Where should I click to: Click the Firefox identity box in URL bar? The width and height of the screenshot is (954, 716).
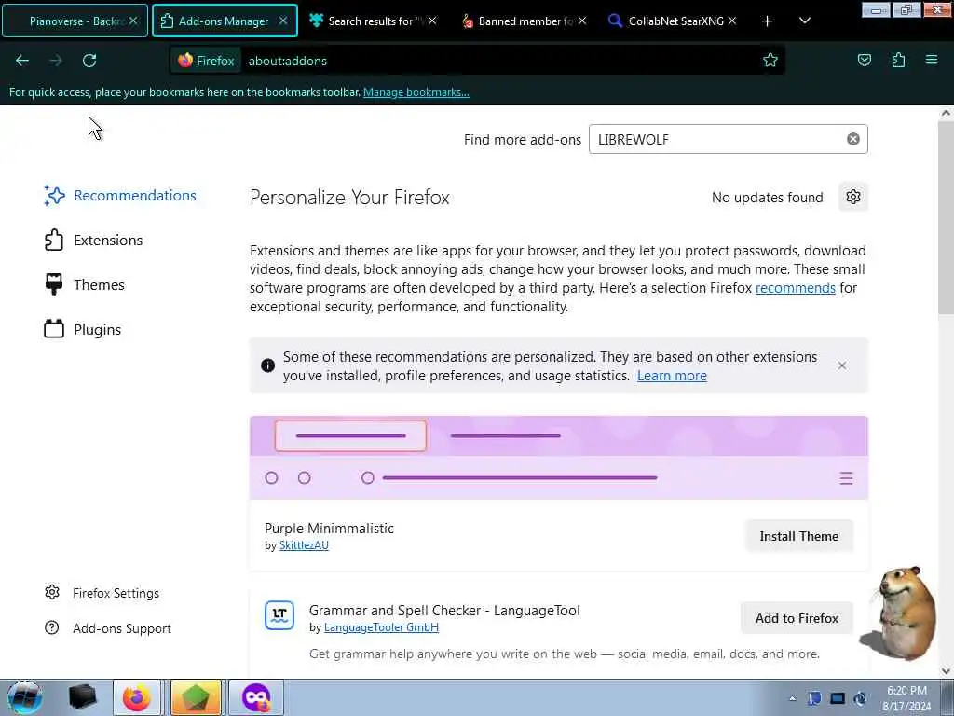[x=206, y=61]
